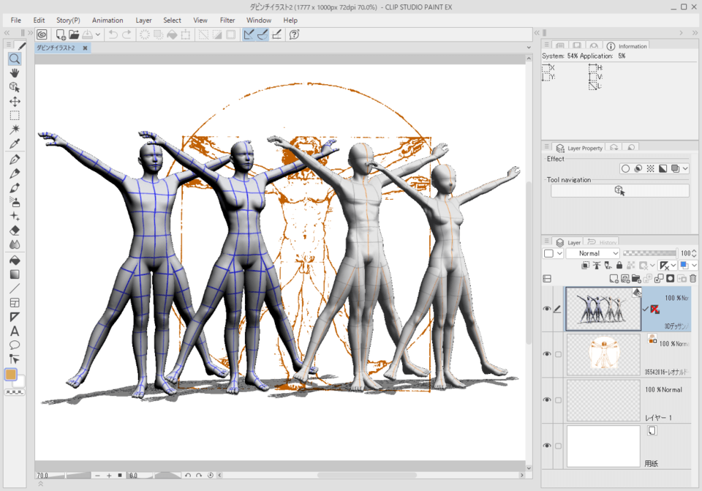Select the Text tool letter A
The image size is (702, 491).
15,331
